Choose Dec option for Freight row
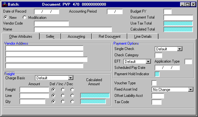198x117 pixels. coord(72,90)
